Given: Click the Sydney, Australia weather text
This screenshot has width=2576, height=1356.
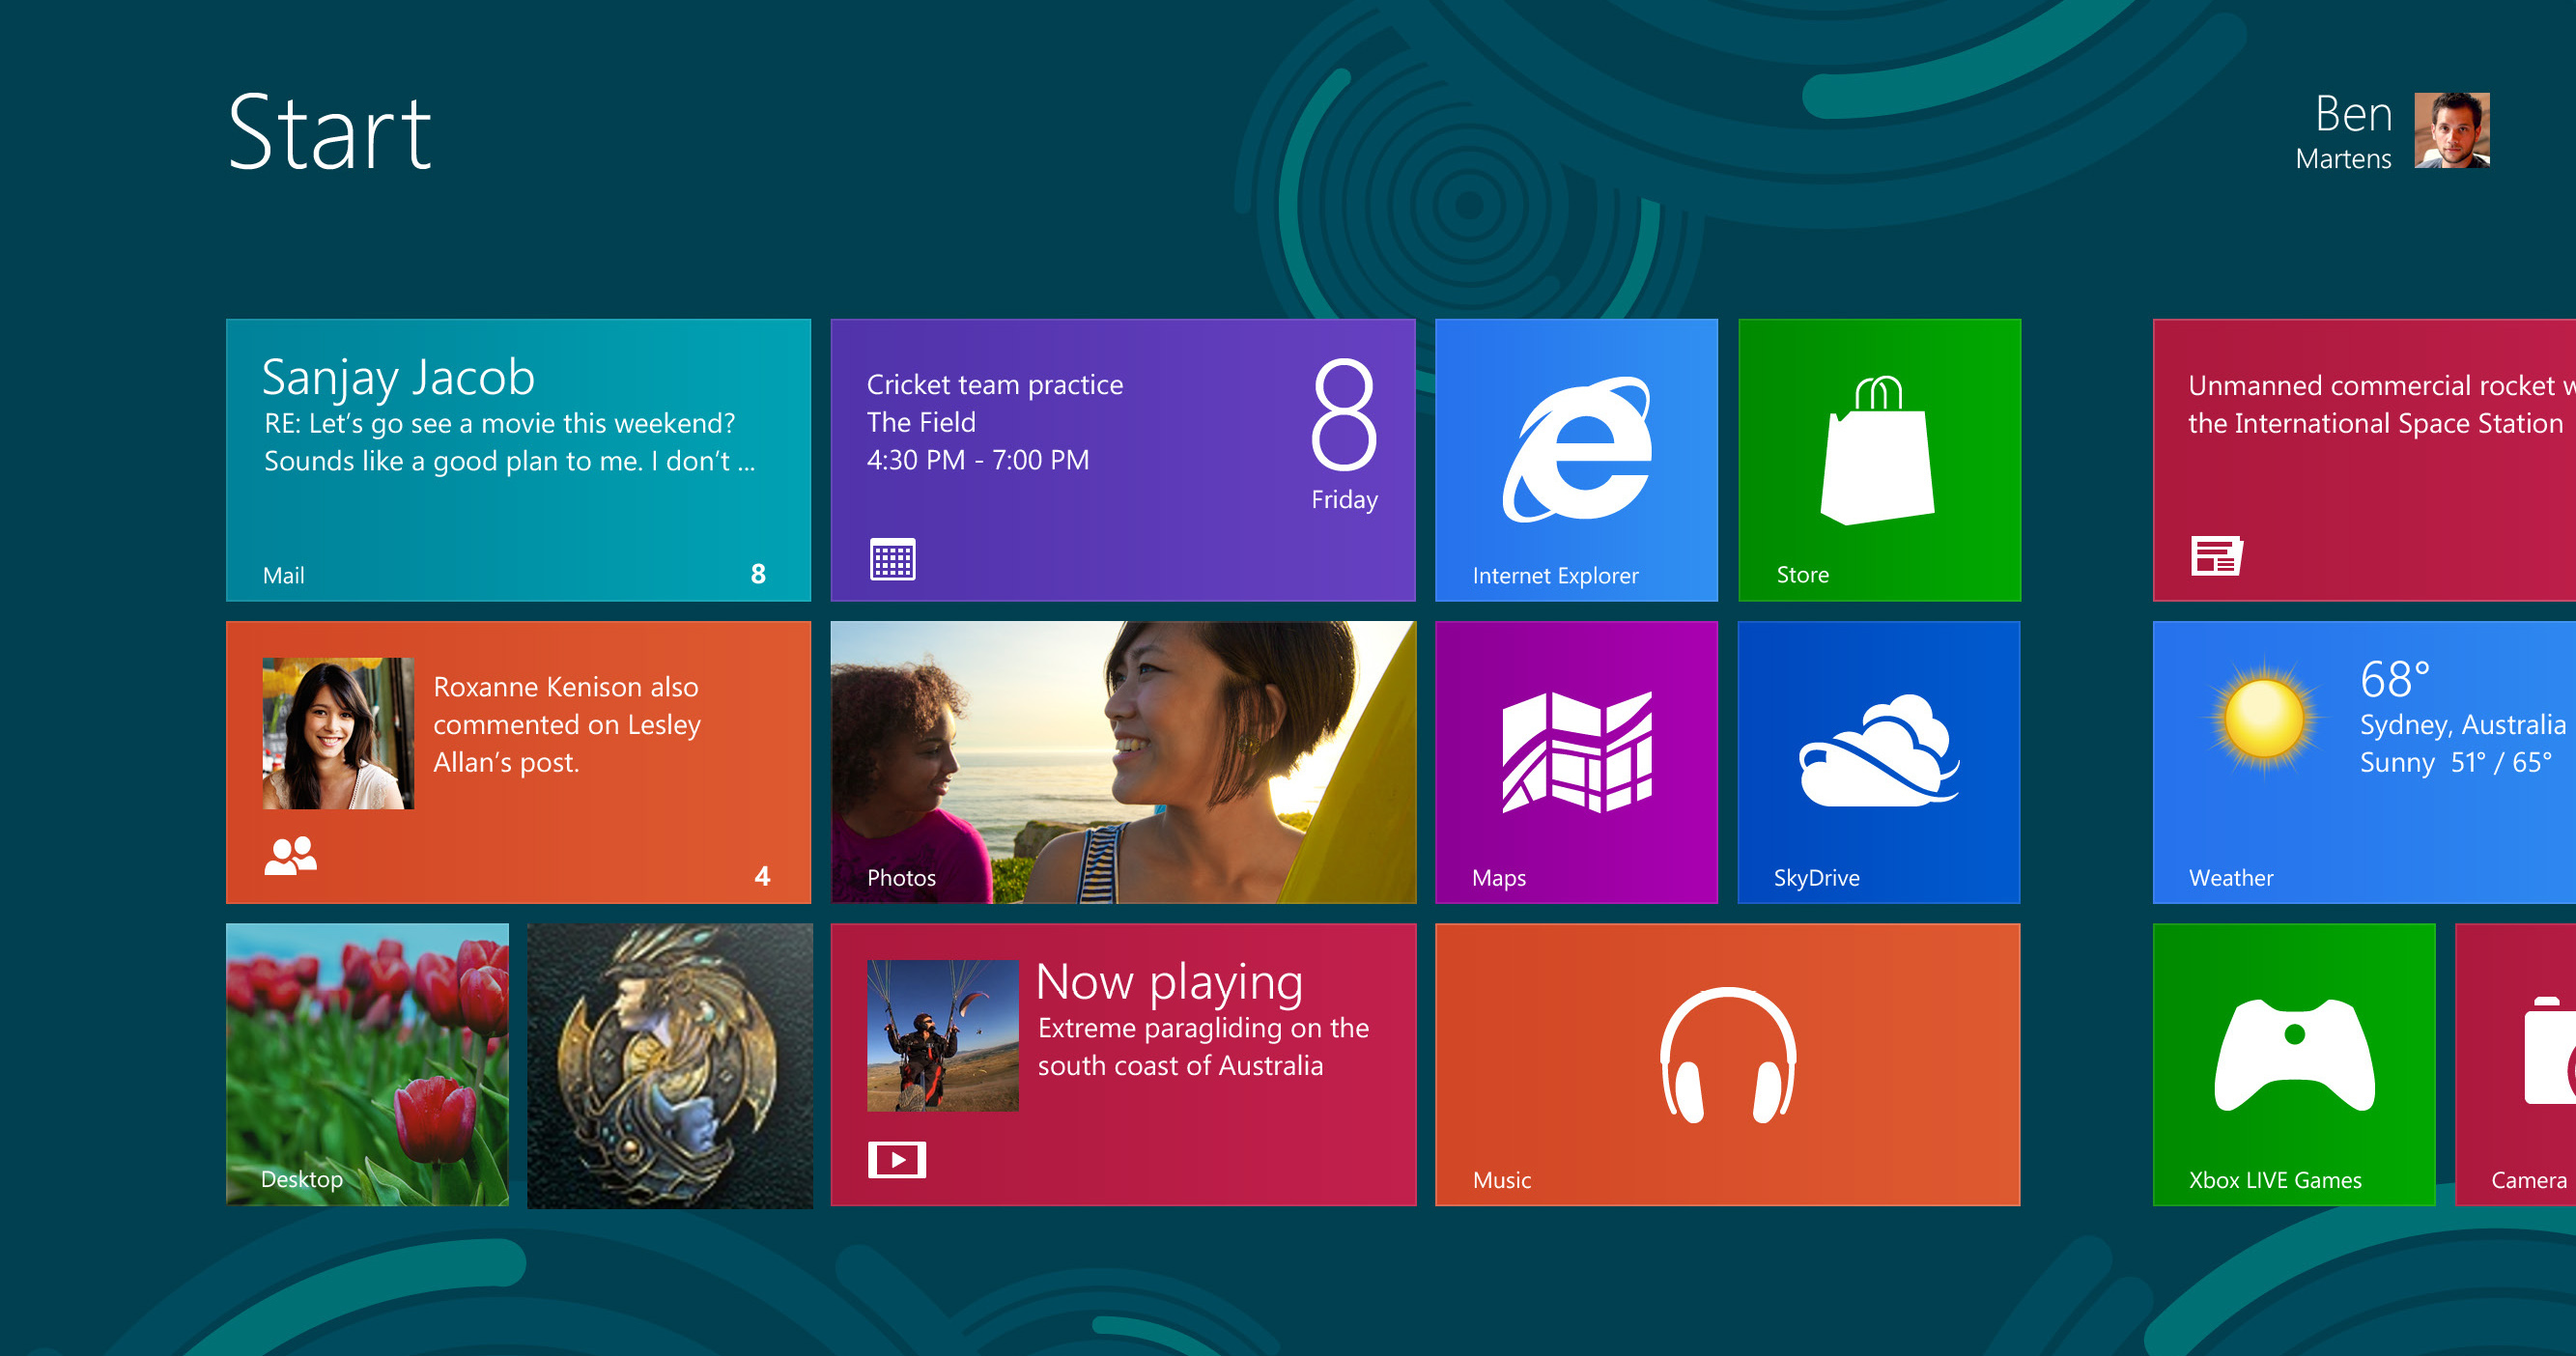Looking at the screenshot, I should (2462, 724).
